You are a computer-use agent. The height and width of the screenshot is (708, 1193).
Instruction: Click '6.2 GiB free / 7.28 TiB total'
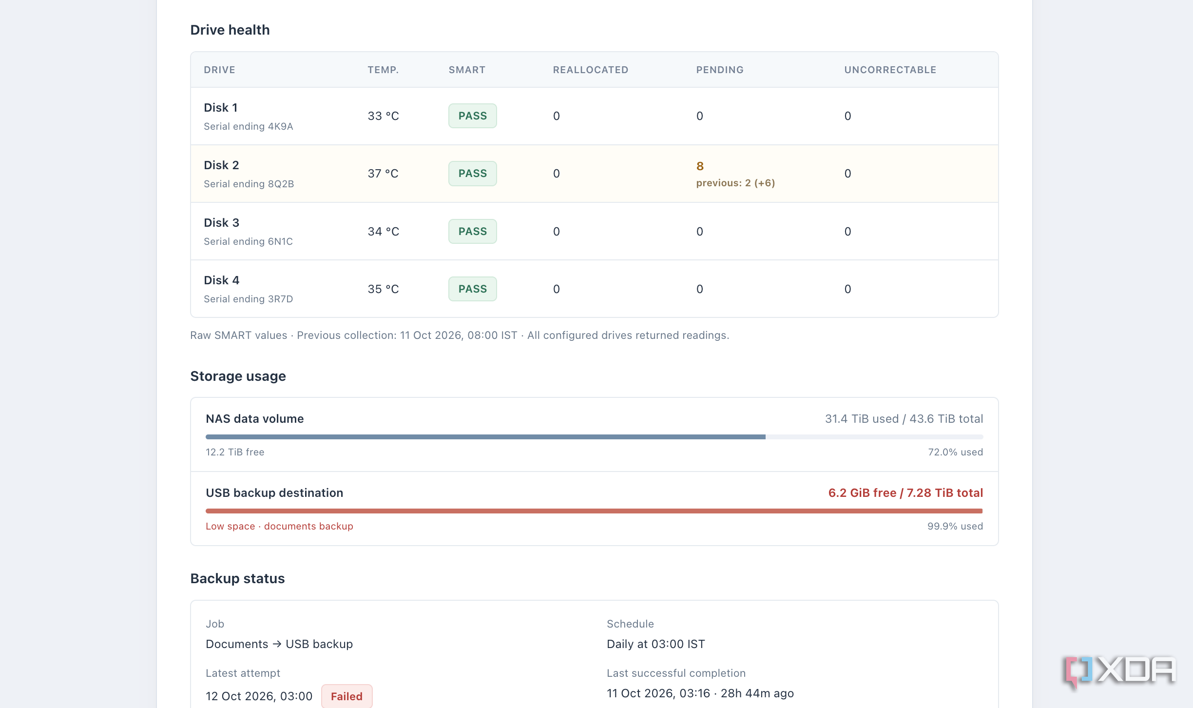point(905,492)
